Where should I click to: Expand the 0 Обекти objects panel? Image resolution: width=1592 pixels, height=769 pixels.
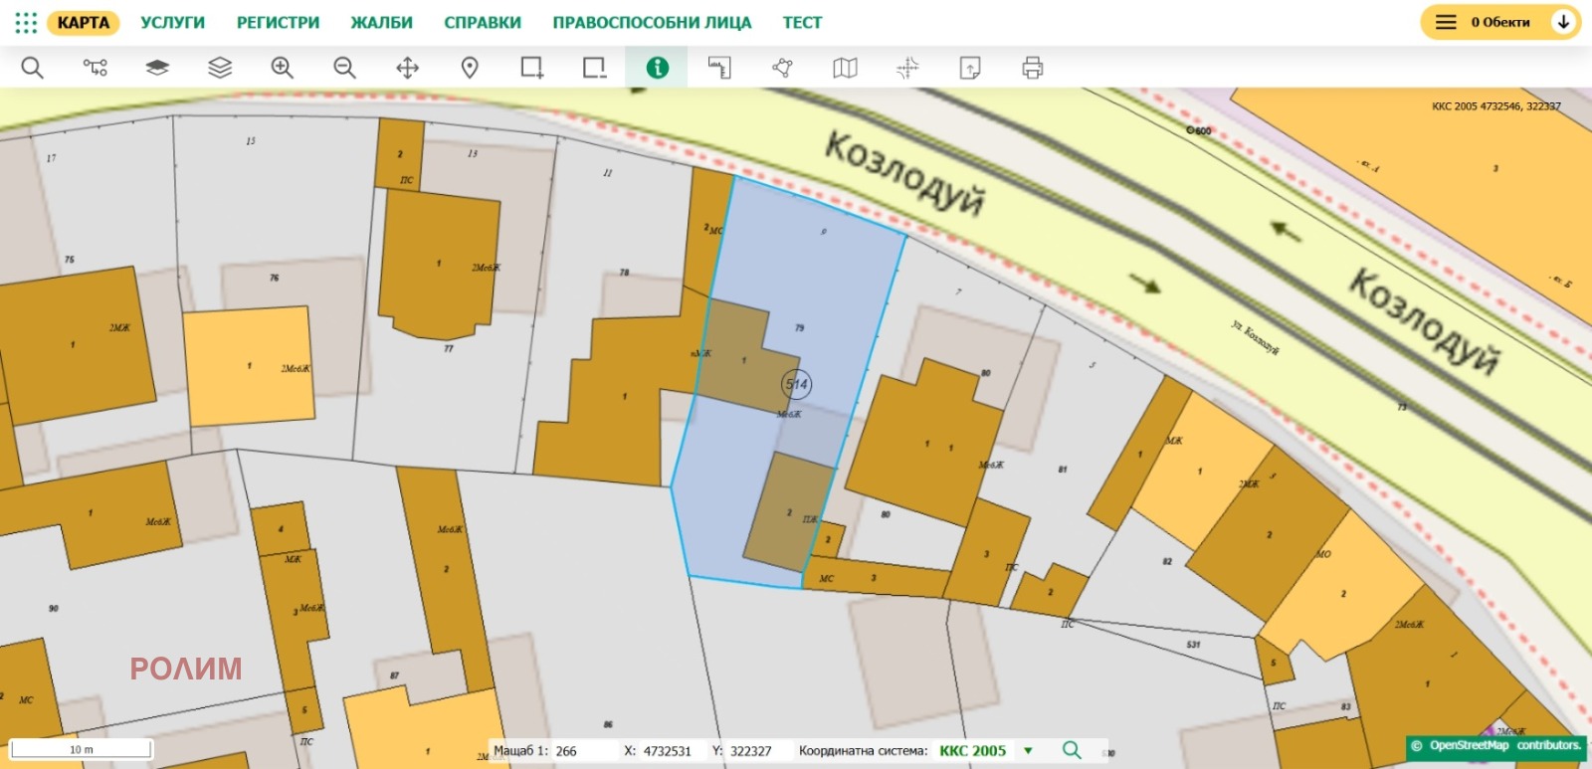(1563, 22)
